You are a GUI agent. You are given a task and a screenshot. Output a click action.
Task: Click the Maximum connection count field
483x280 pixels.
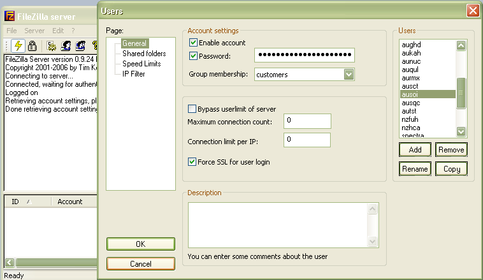point(307,121)
